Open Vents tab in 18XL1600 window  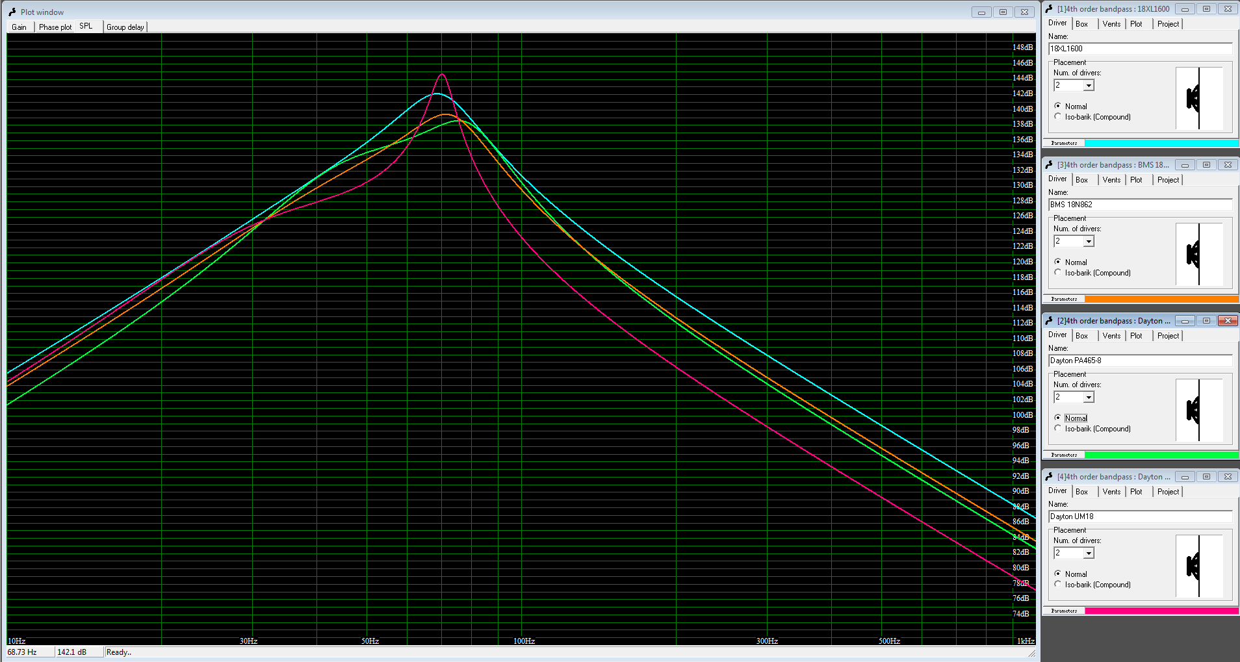tap(1111, 24)
